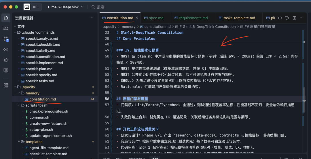Image resolution: width=311 pixels, height=159 pixels.
Task: Click markdown icon beside speckit.analyze.md
Action: (x=23, y=38)
